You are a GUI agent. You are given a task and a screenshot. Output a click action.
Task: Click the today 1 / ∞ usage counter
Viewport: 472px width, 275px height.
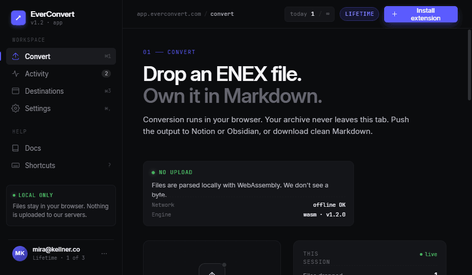click(310, 14)
